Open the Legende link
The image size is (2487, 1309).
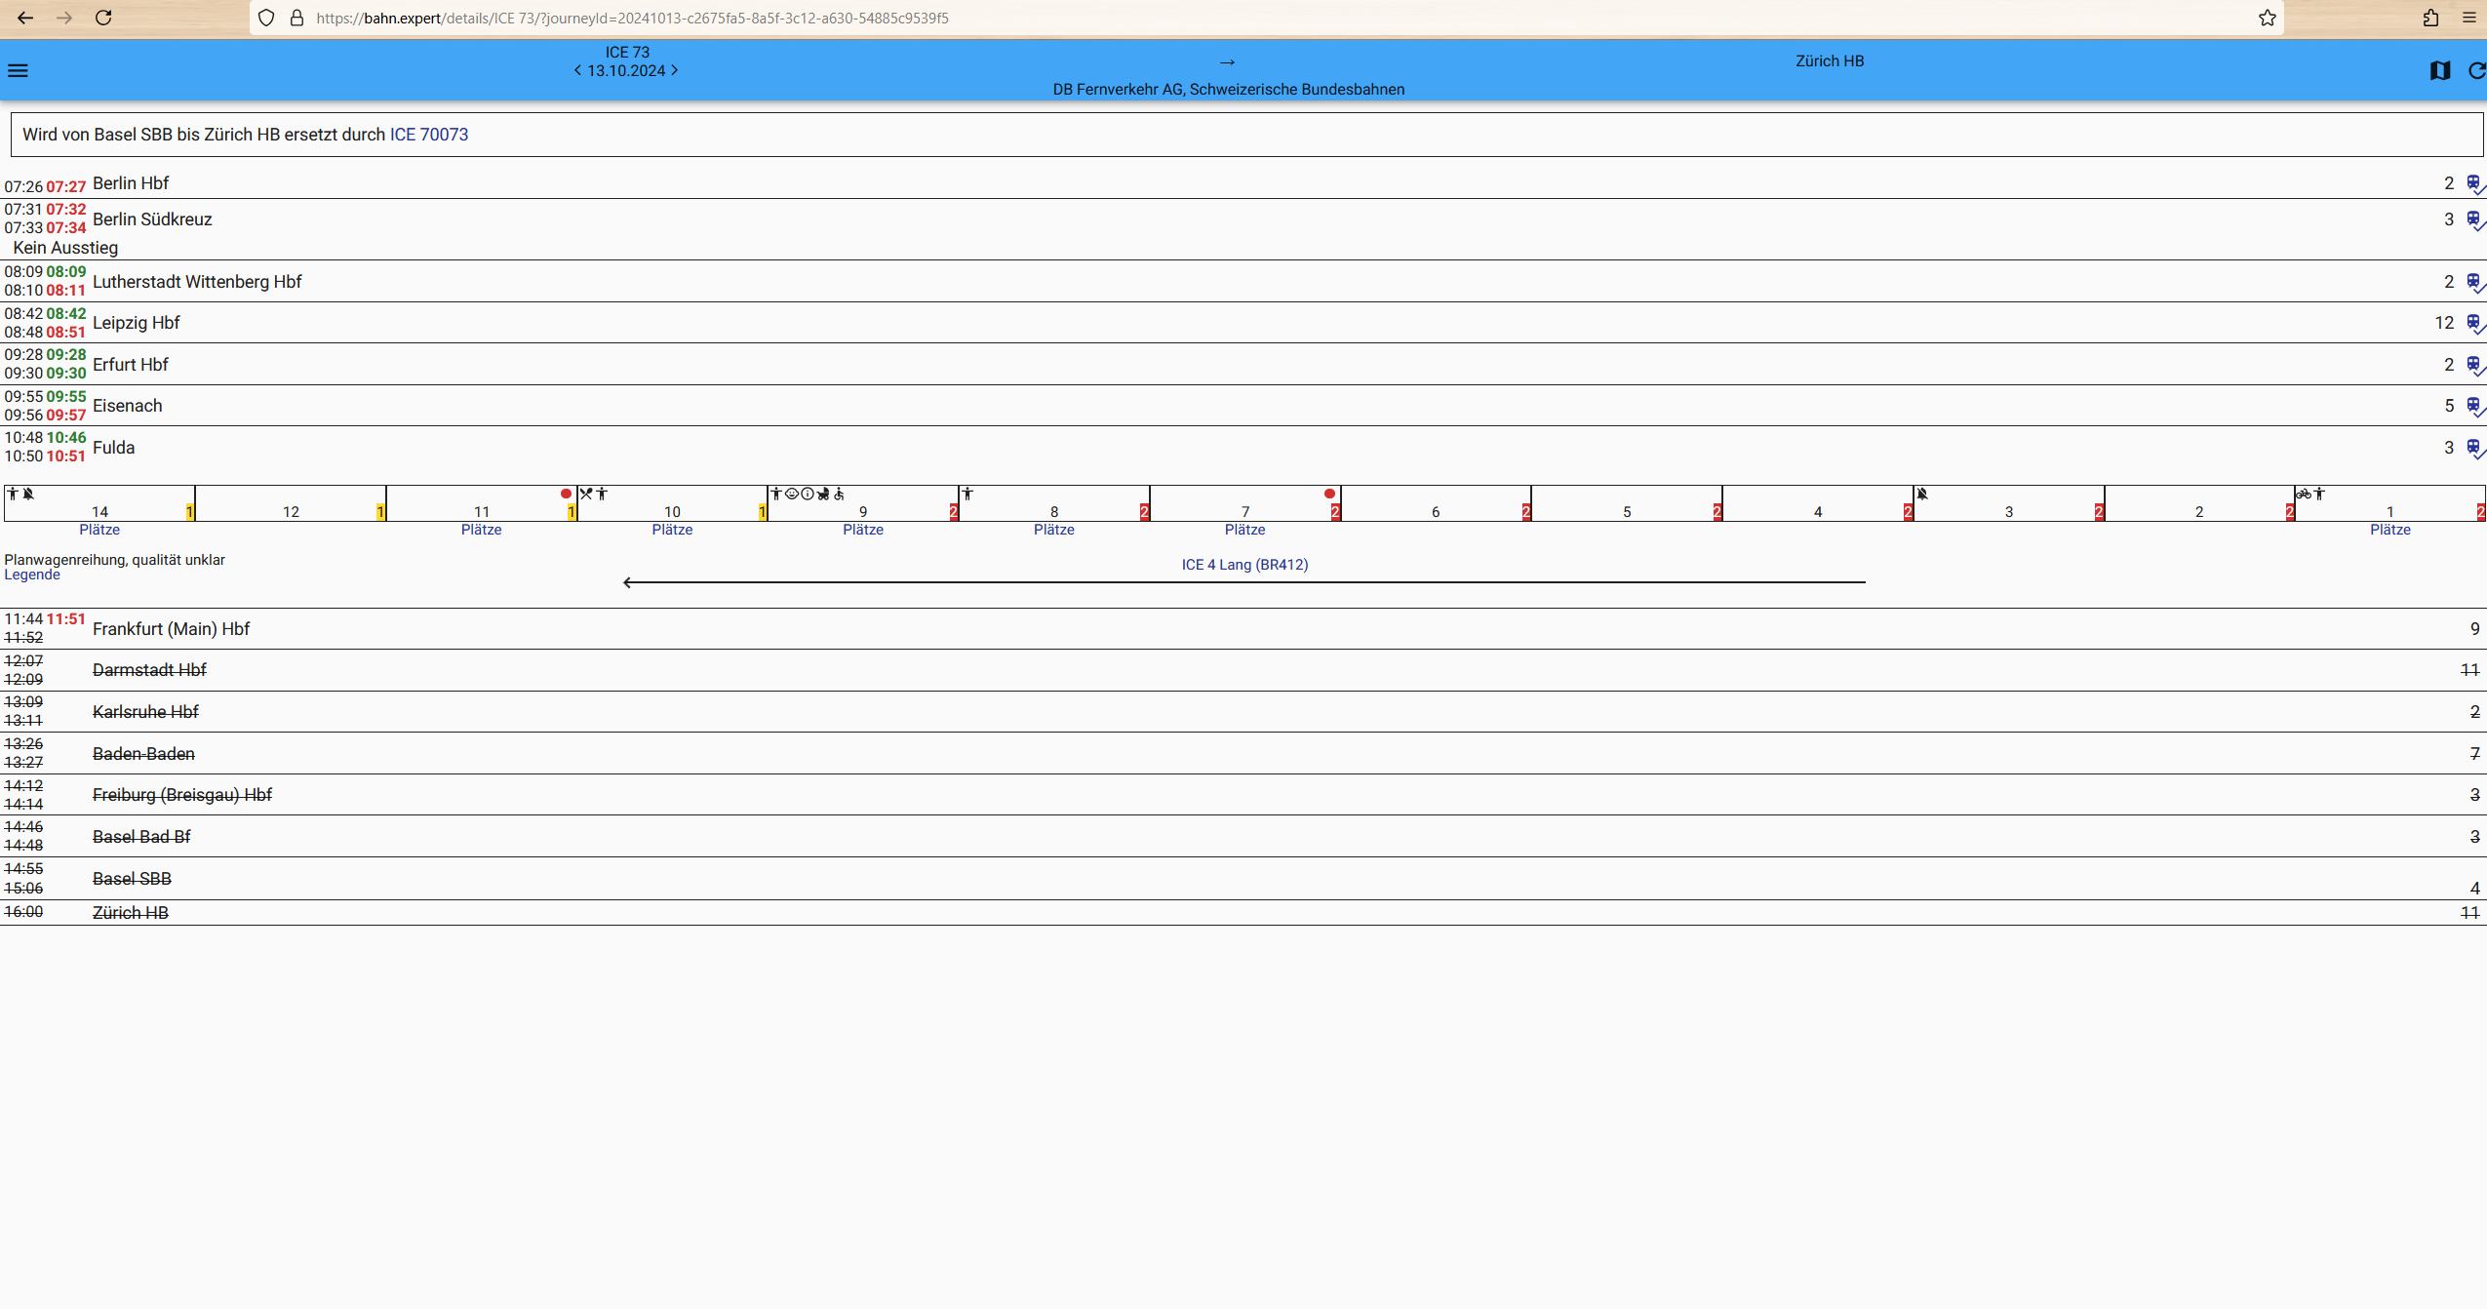32,575
